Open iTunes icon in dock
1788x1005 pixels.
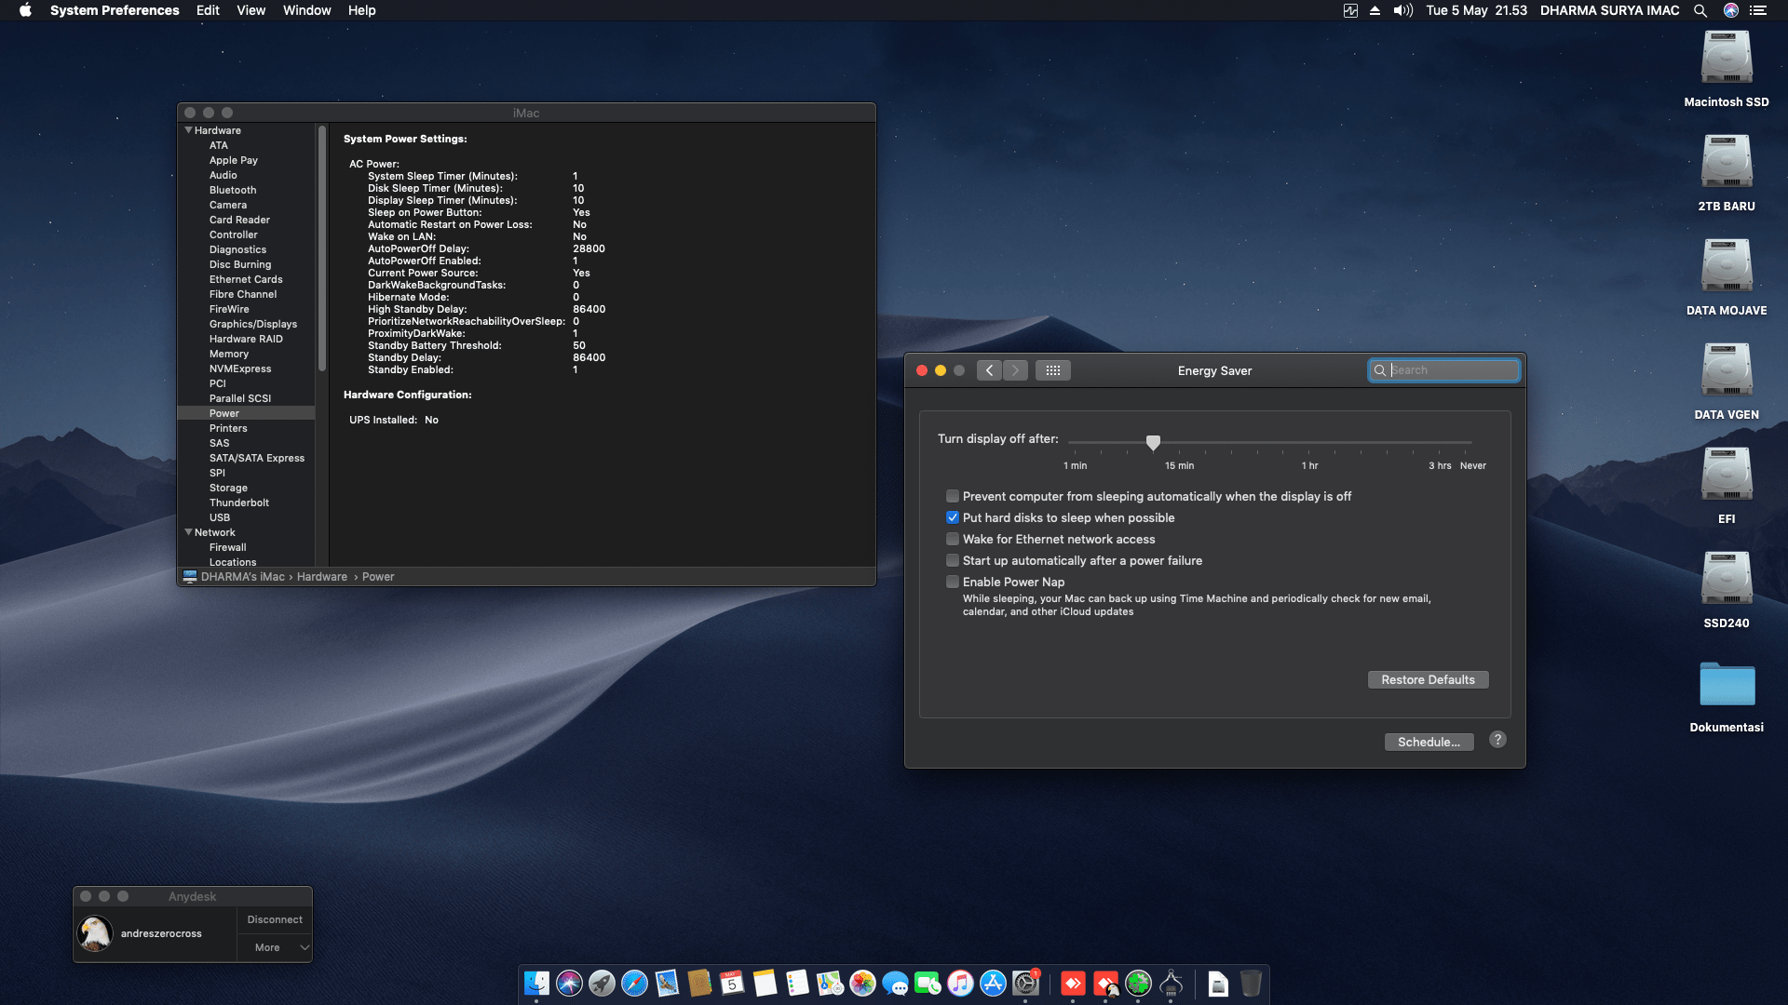point(960,983)
